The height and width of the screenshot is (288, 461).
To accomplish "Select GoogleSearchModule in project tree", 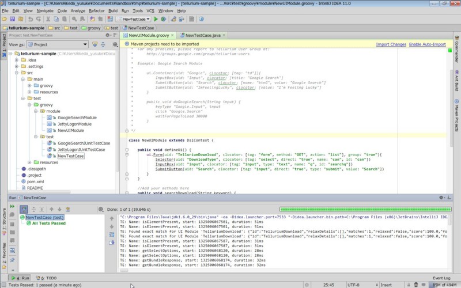I will point(77,118).
